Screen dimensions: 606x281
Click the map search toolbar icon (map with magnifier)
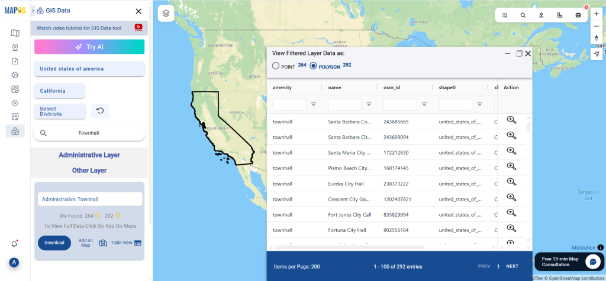(504, 15)
